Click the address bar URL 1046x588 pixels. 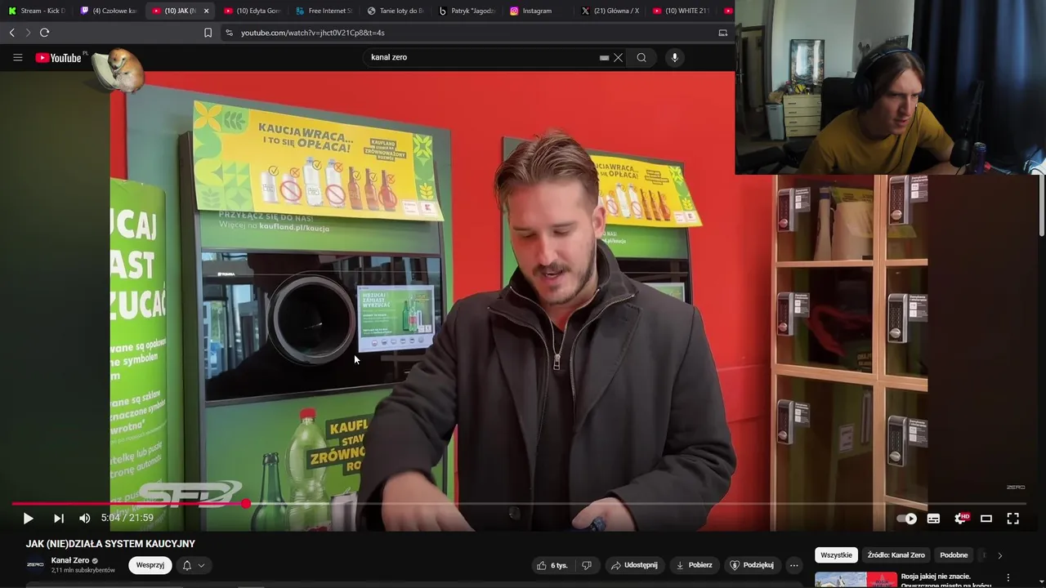[x=313, y=33]
